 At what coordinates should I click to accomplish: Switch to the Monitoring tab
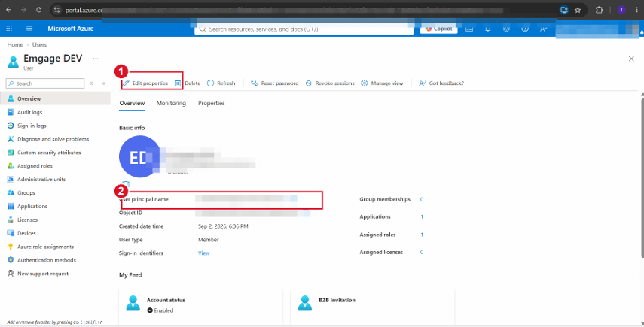pyautogui.click(x=171, y=103)
